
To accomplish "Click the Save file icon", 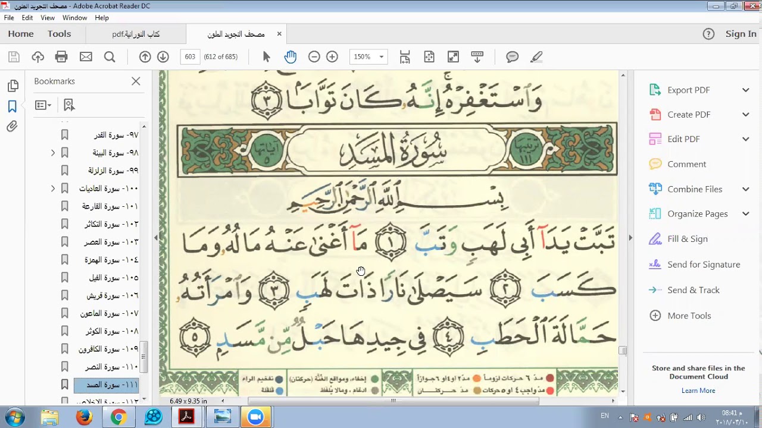I will pos(14,57).
